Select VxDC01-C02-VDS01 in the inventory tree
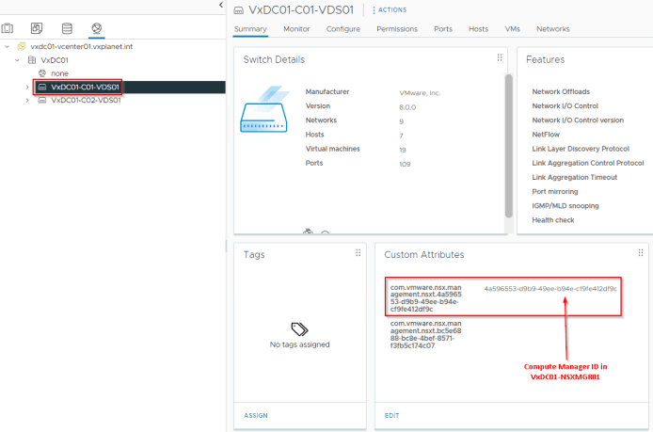653x432 pixels. [86, 101]
